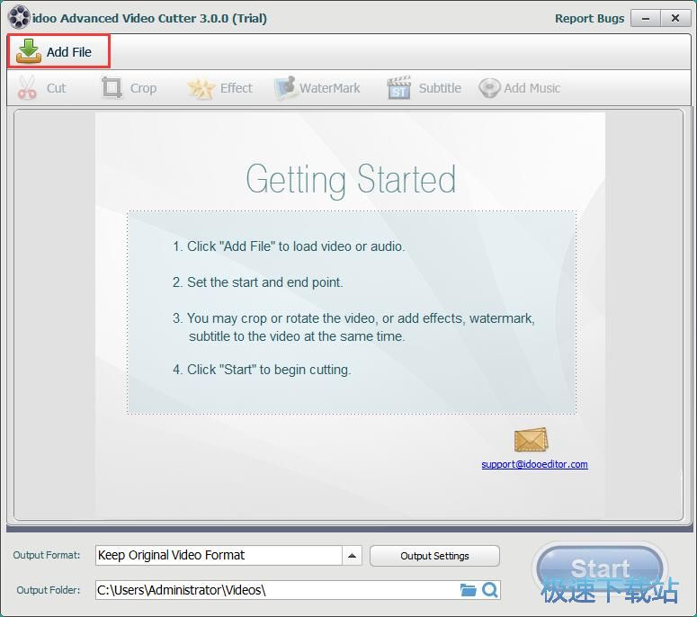Click the support@idooeditor.com email link

tap(534, 464)
